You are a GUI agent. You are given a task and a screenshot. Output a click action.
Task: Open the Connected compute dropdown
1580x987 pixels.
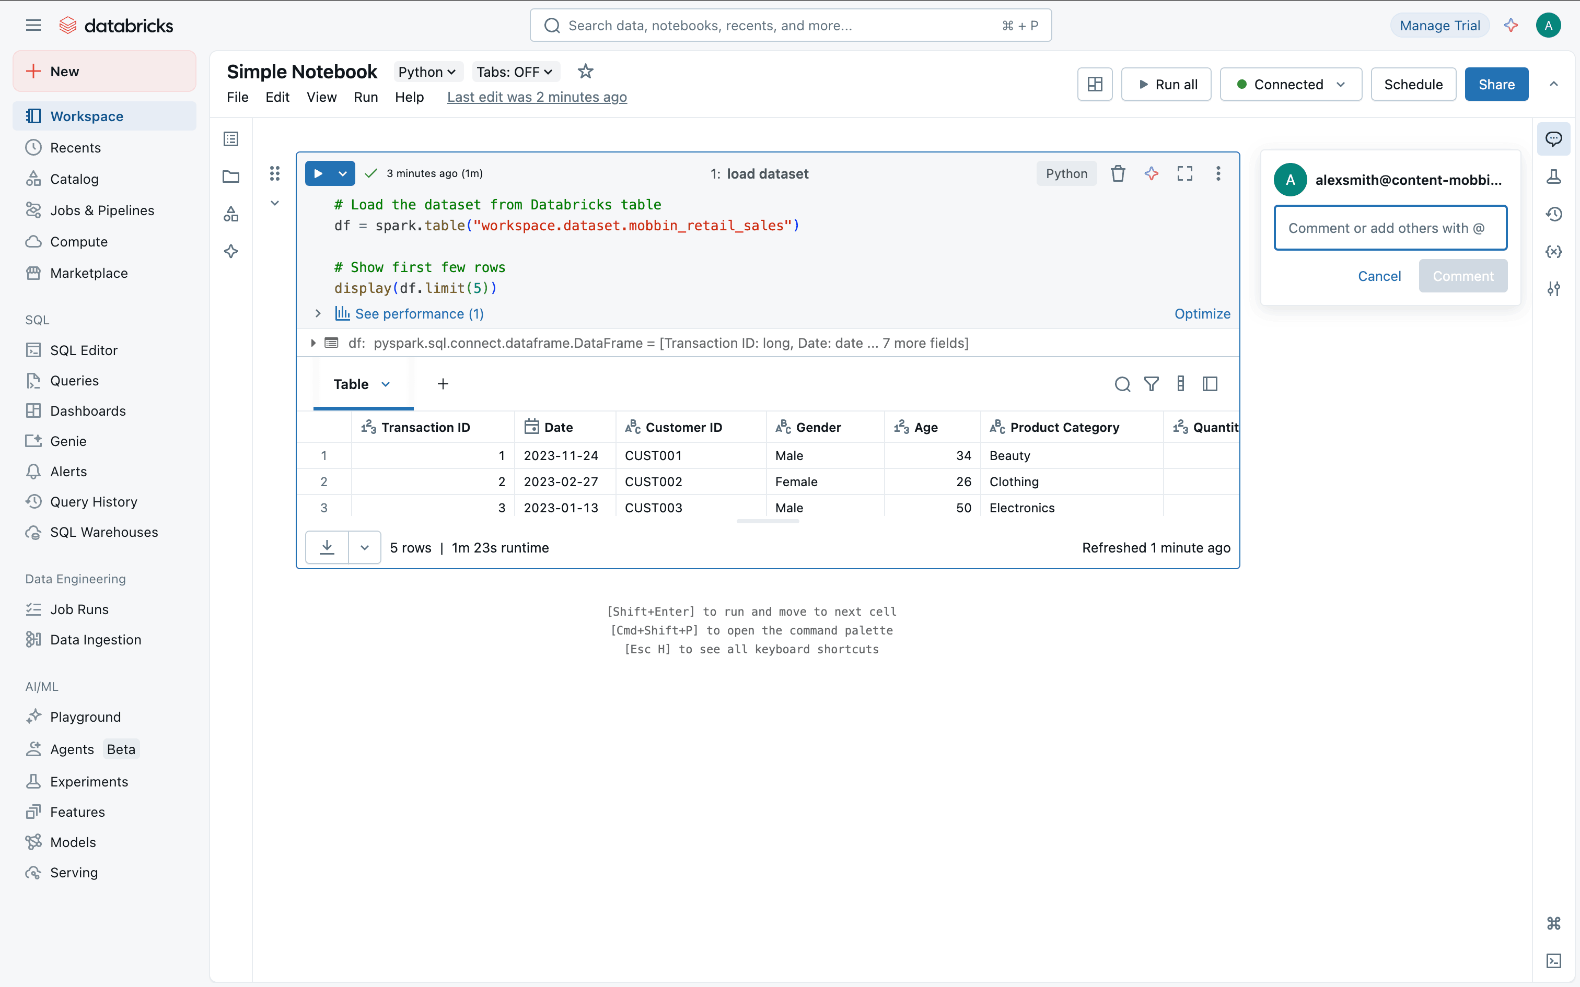pos(1290,84)
